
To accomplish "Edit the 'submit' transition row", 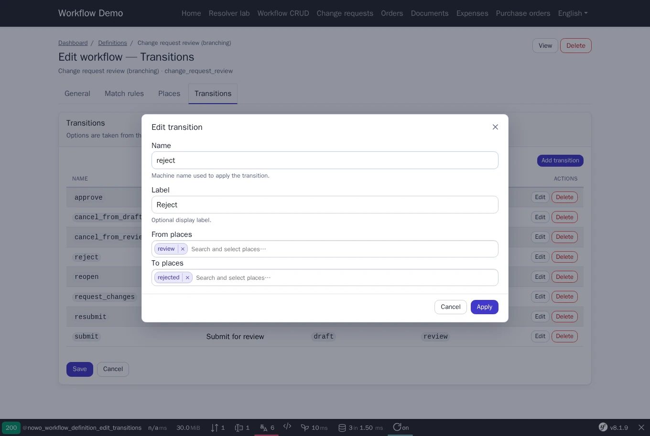I will coord(540,336).
